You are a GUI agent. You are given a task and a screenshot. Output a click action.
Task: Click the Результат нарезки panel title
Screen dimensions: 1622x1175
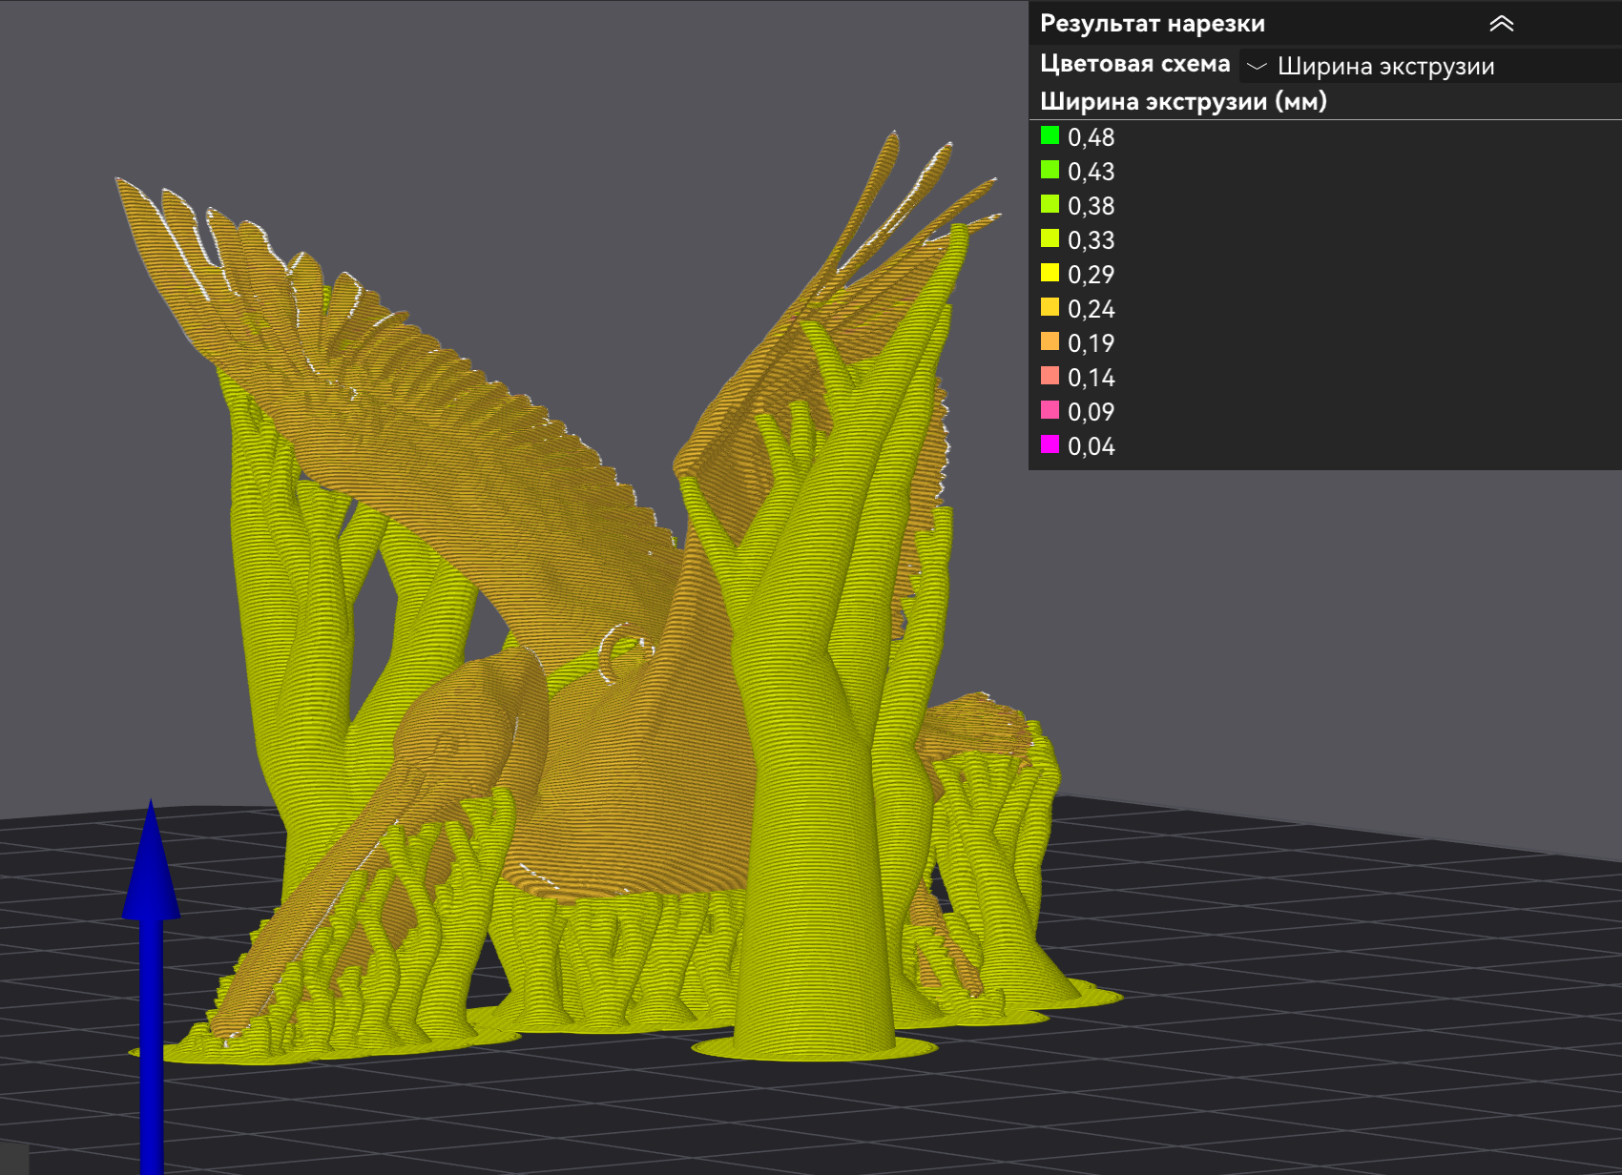click(1152, 24)
